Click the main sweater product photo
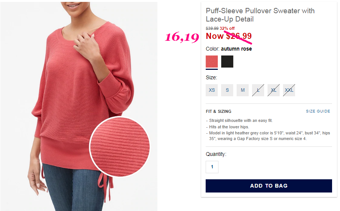Screen dimensions: 340x211 (x=79, y=106)
